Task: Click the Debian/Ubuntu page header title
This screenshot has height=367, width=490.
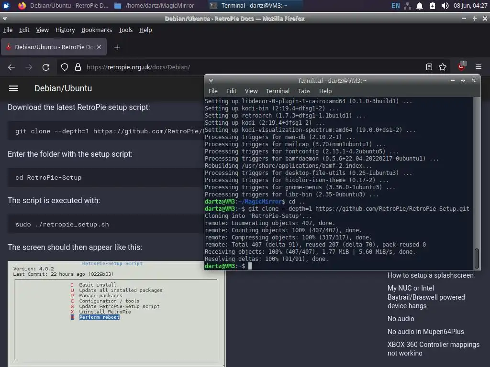Action: [x=63, y=88]
